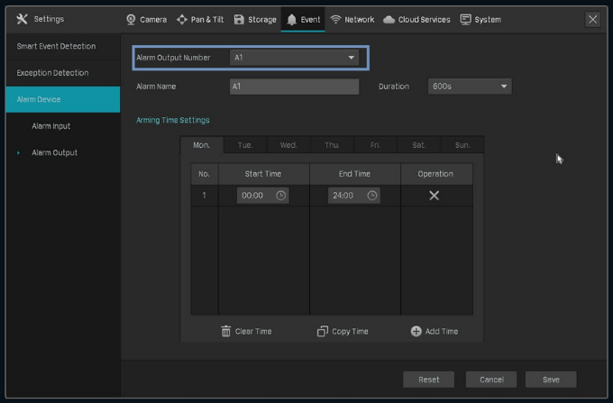Select Alarm Input in sidebar

pyautogui.click(x=51, y=126)
